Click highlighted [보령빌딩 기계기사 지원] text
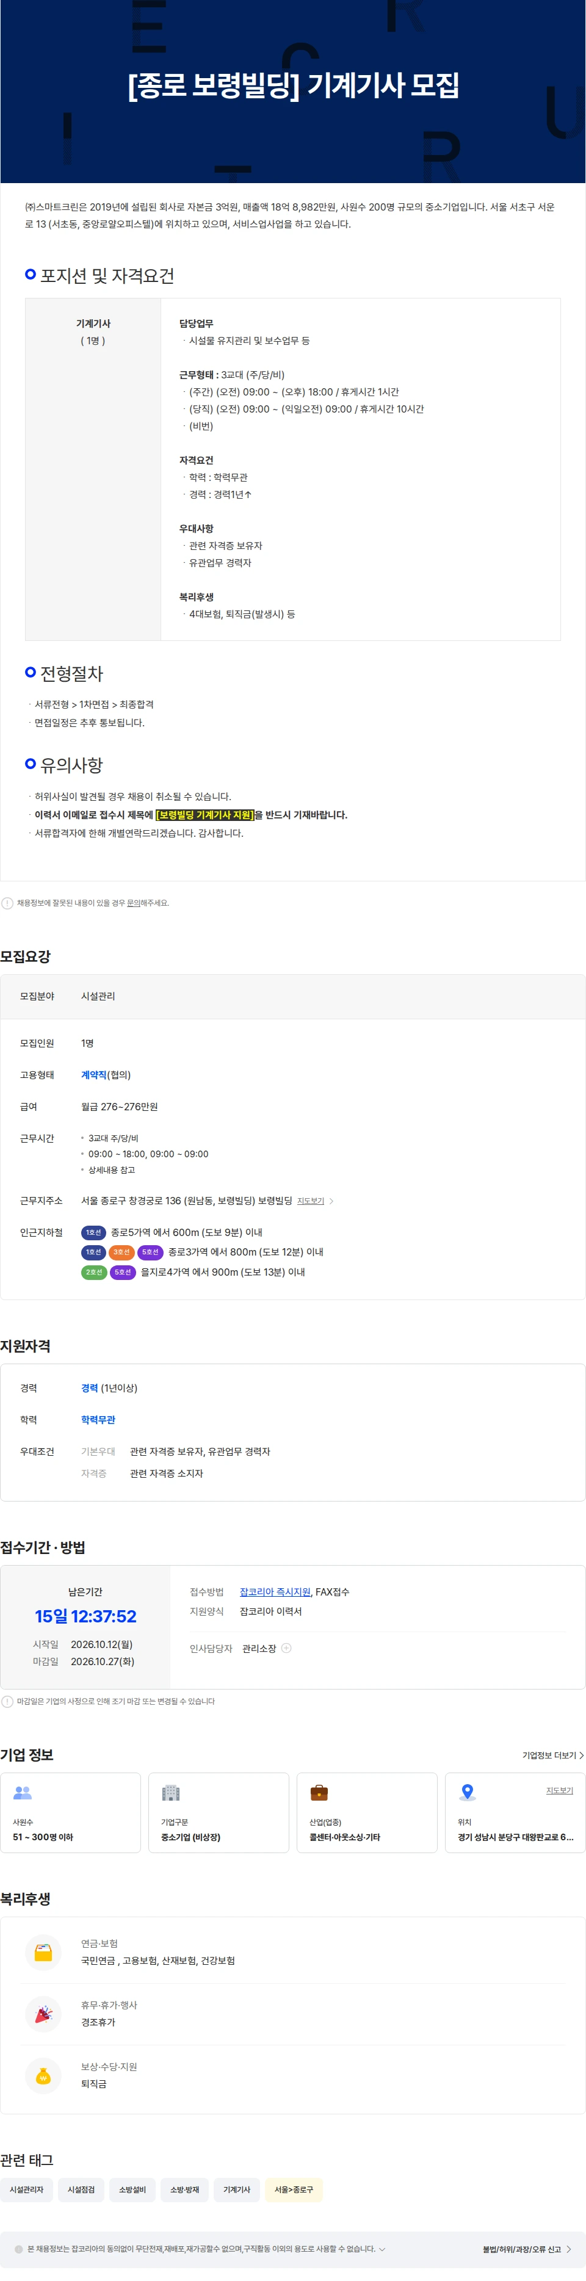Image resolution: width=586 pixels, height=2281 pixels. [x=204, y=815]
